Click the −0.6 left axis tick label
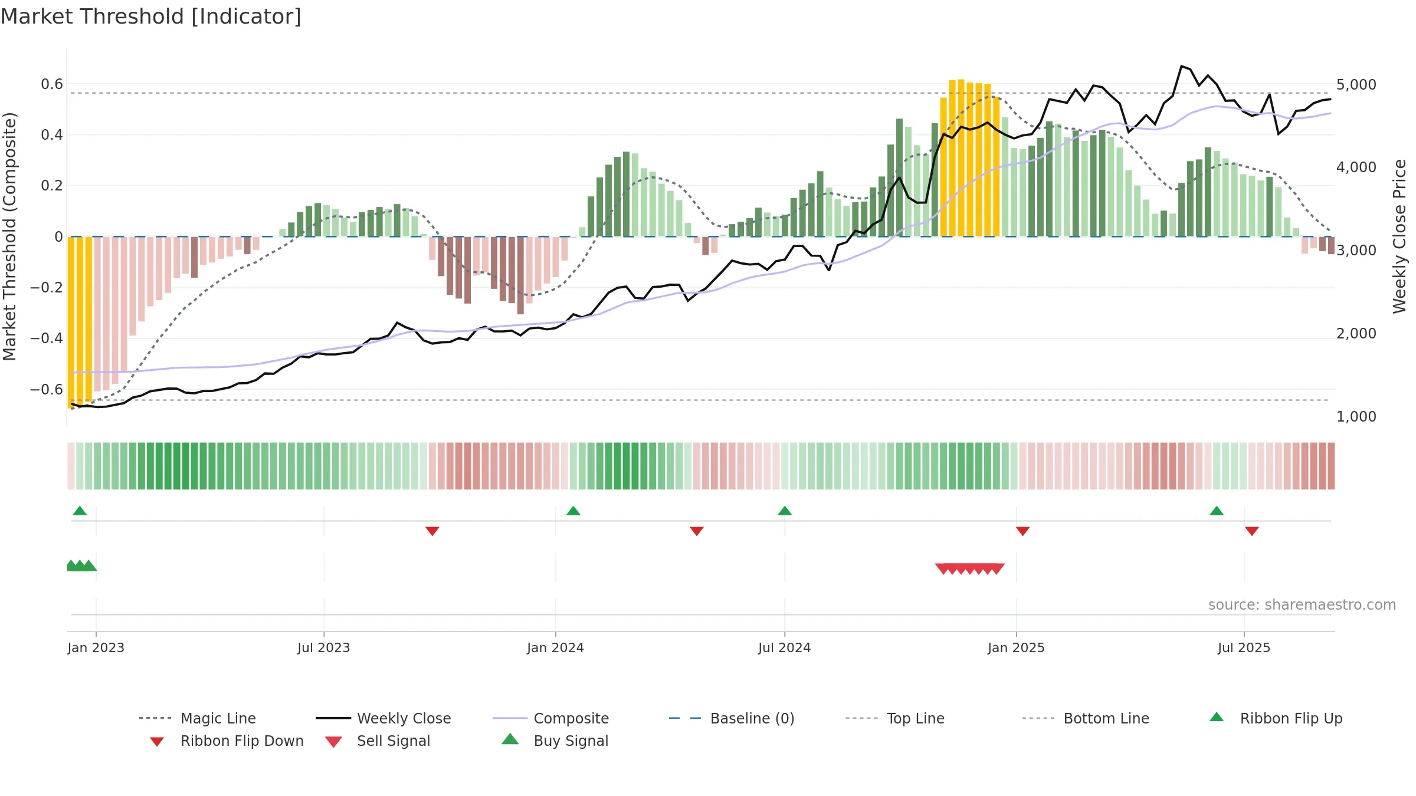 point(47,389)
